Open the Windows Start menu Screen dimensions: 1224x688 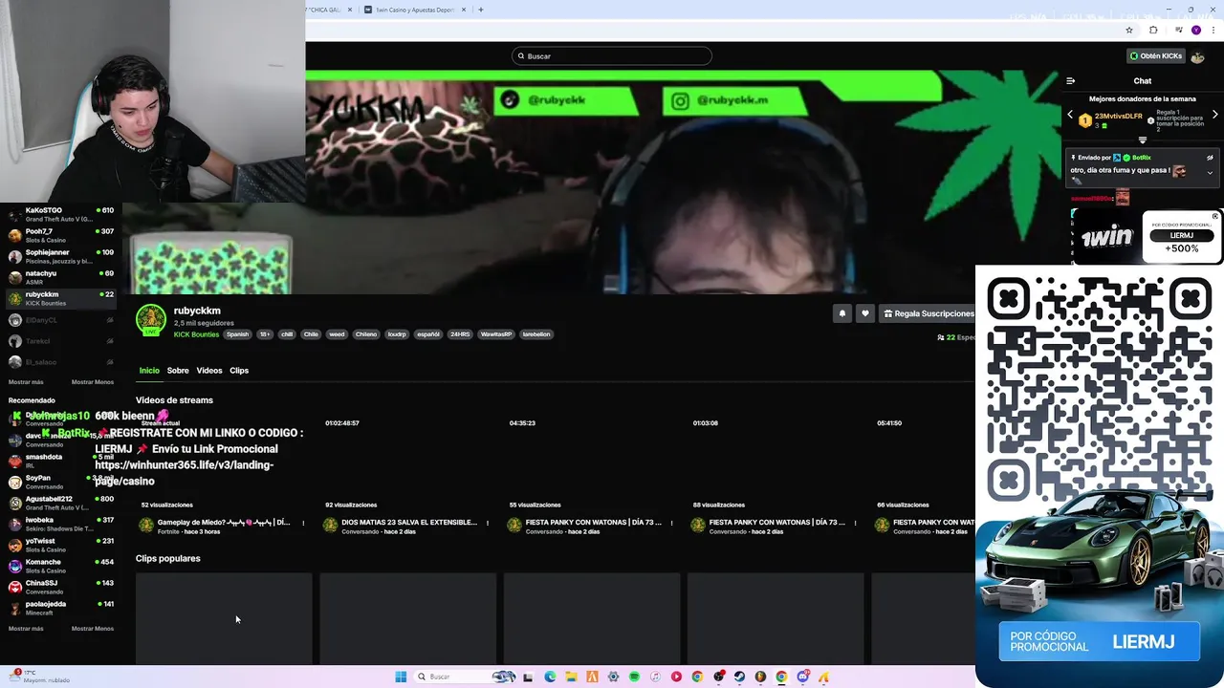click(x=401, y=677)
